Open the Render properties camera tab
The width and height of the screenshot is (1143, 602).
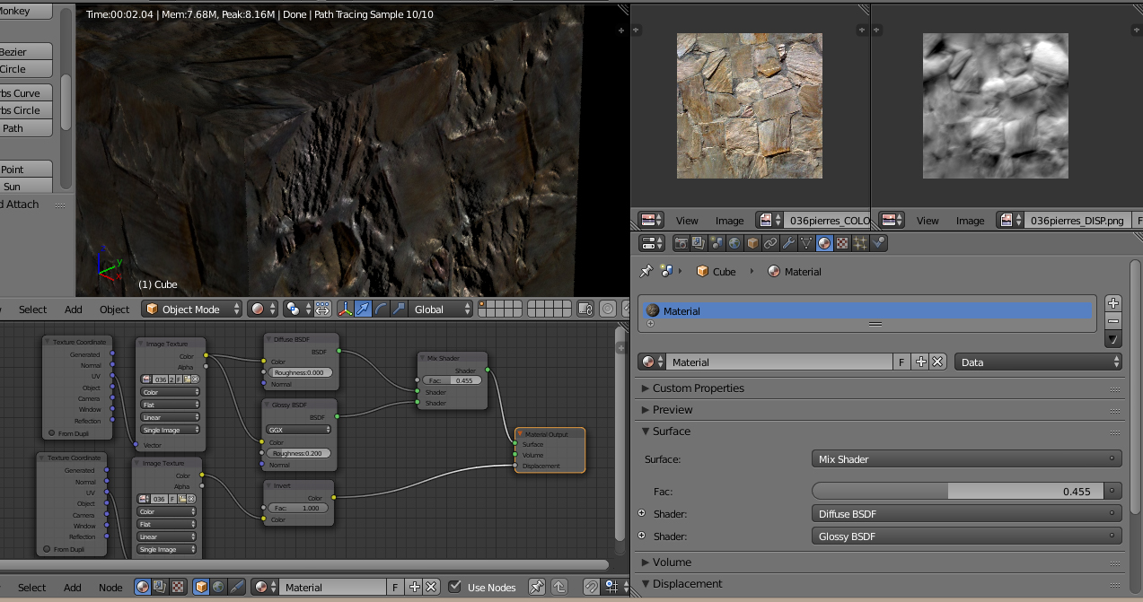pos(681,243)
